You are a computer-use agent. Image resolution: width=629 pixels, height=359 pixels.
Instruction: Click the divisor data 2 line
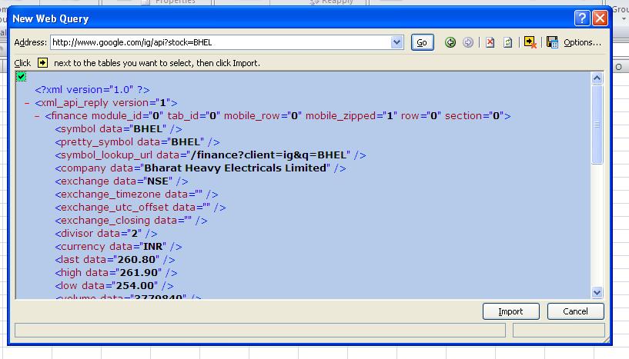pyautogui.click(x=106, y=234)
